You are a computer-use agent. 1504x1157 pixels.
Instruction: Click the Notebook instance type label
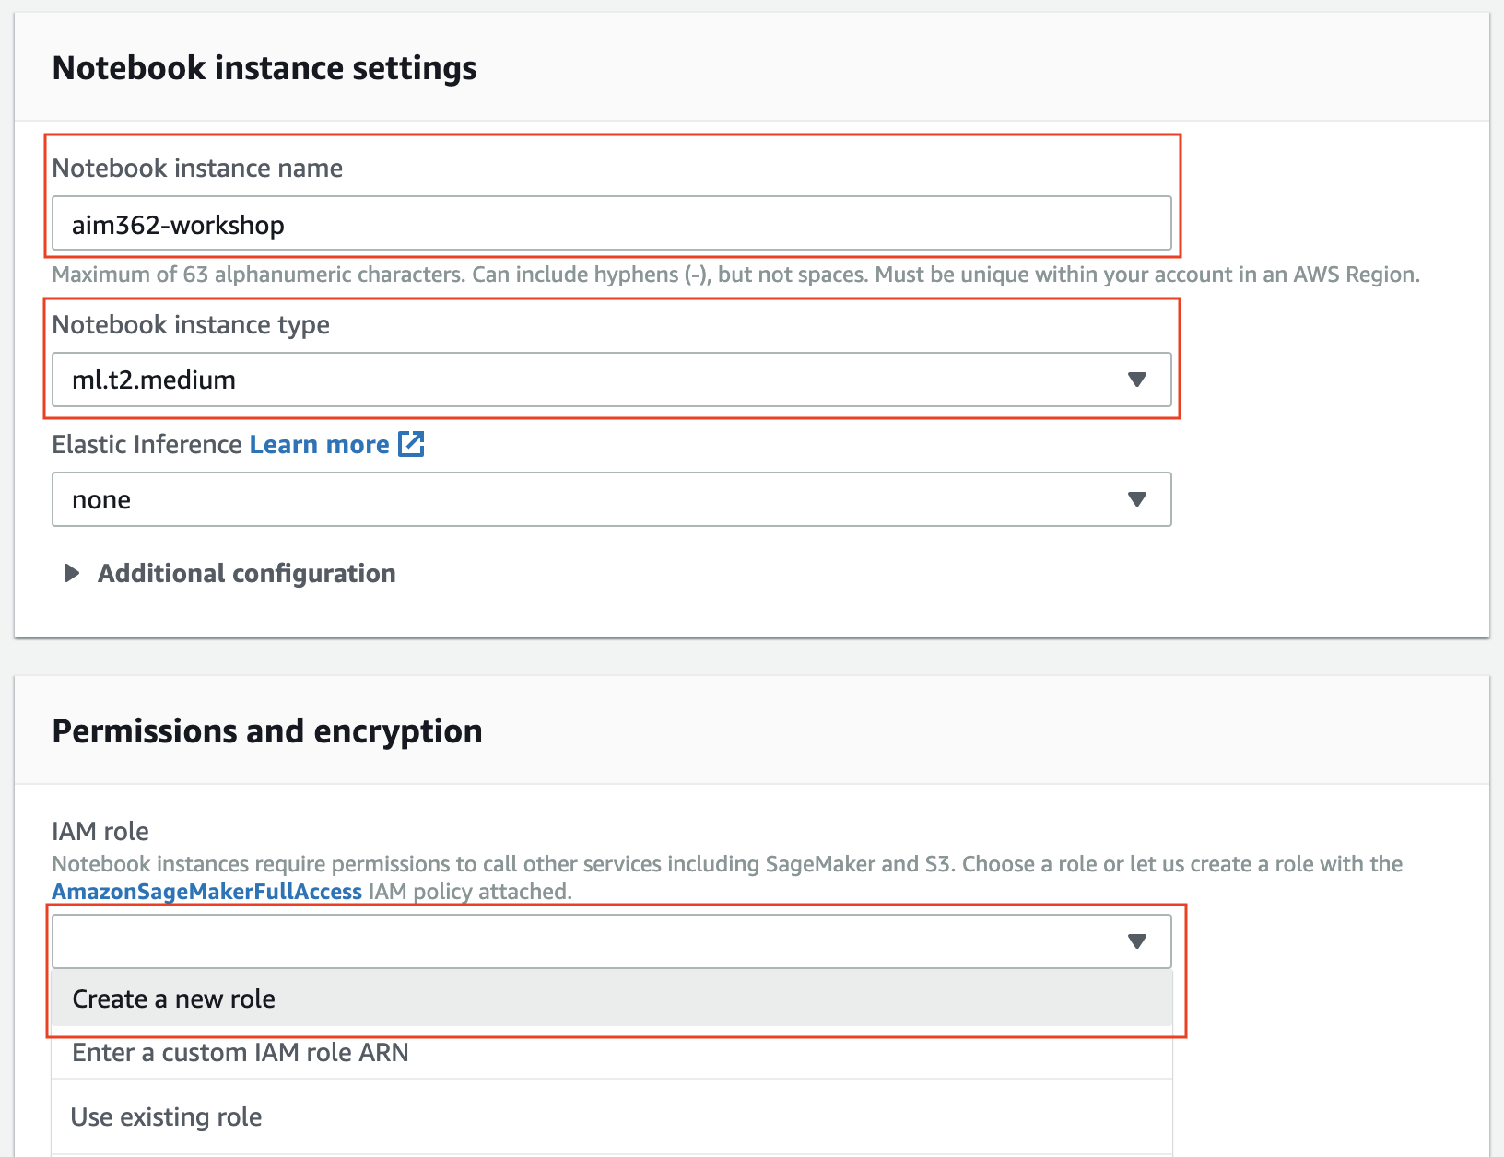click(191, 325)
